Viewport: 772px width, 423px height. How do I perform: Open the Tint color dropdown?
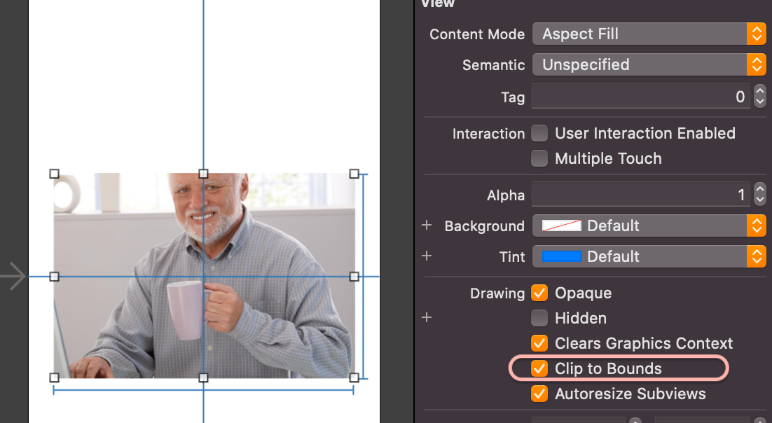point(757,256)
